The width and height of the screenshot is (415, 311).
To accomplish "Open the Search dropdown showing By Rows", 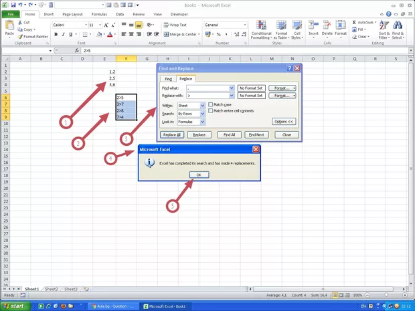I will pos(202,114).
